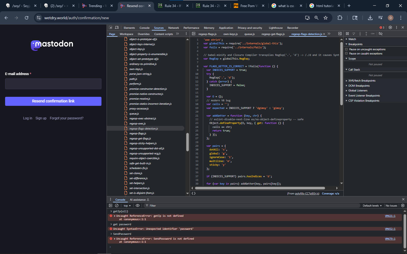Screen dimensions: 407x254
Task: Follow the Forgot your password link
Action: click(x=66, y=118)
